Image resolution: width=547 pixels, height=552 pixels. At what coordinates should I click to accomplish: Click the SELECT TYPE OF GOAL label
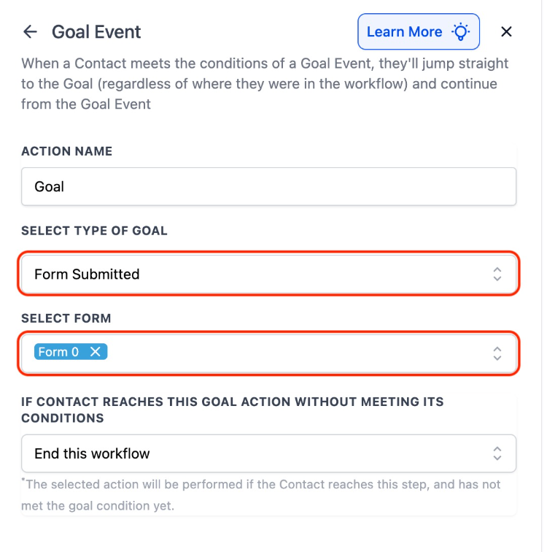coord(94,231)
